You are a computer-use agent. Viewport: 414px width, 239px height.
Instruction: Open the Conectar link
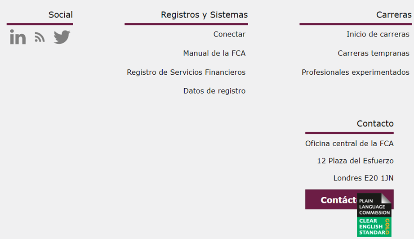point(229,34)
